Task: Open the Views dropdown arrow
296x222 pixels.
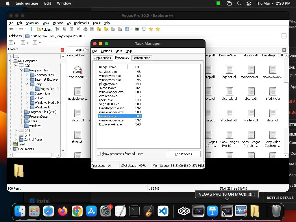Action: coord(132,29)
